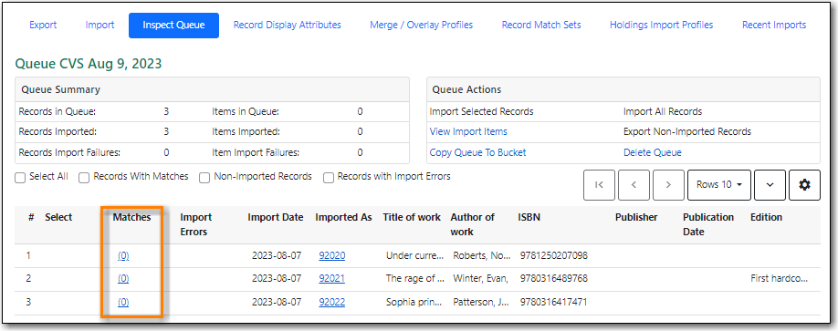
Task: Select author cell 'Patterson, J...'
Action: [482, 302]
